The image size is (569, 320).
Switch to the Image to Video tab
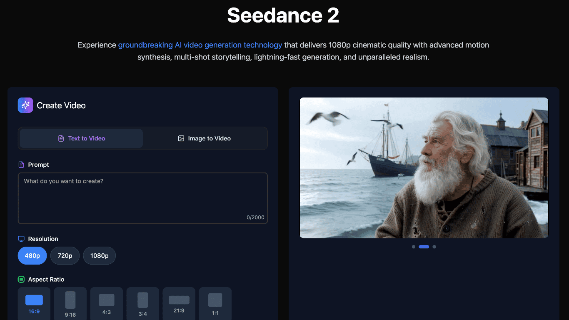coord(205,138)
